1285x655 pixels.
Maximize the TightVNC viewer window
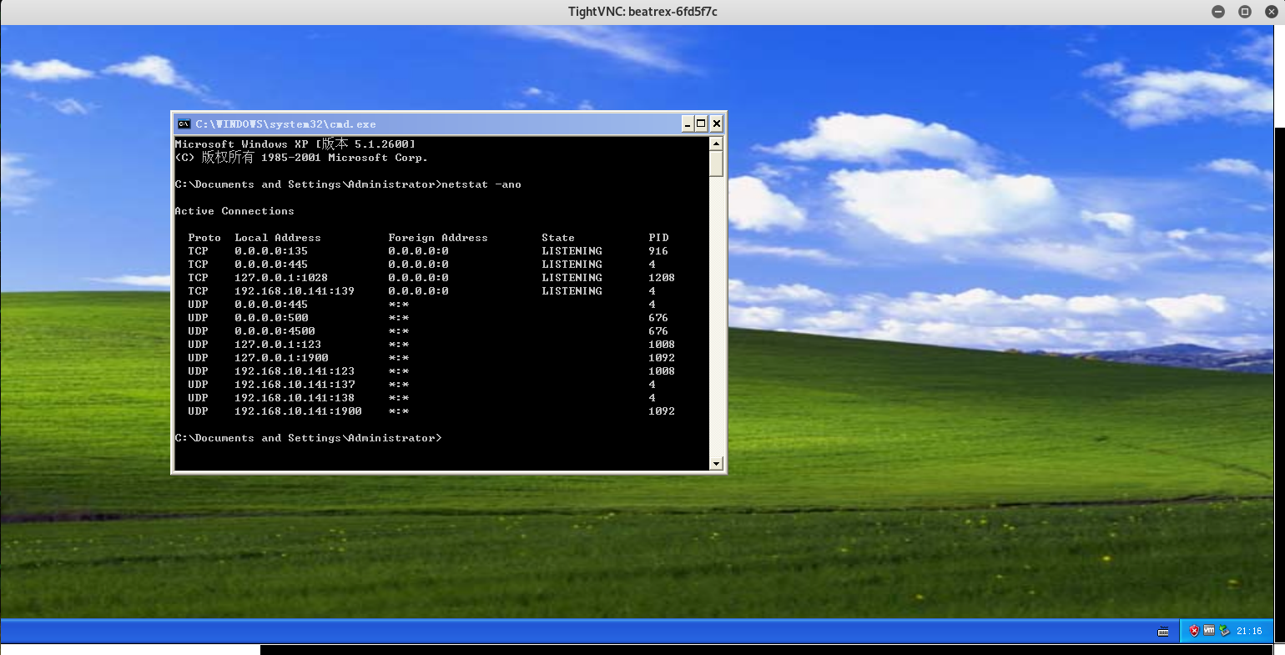click(x=1245, y=12)
